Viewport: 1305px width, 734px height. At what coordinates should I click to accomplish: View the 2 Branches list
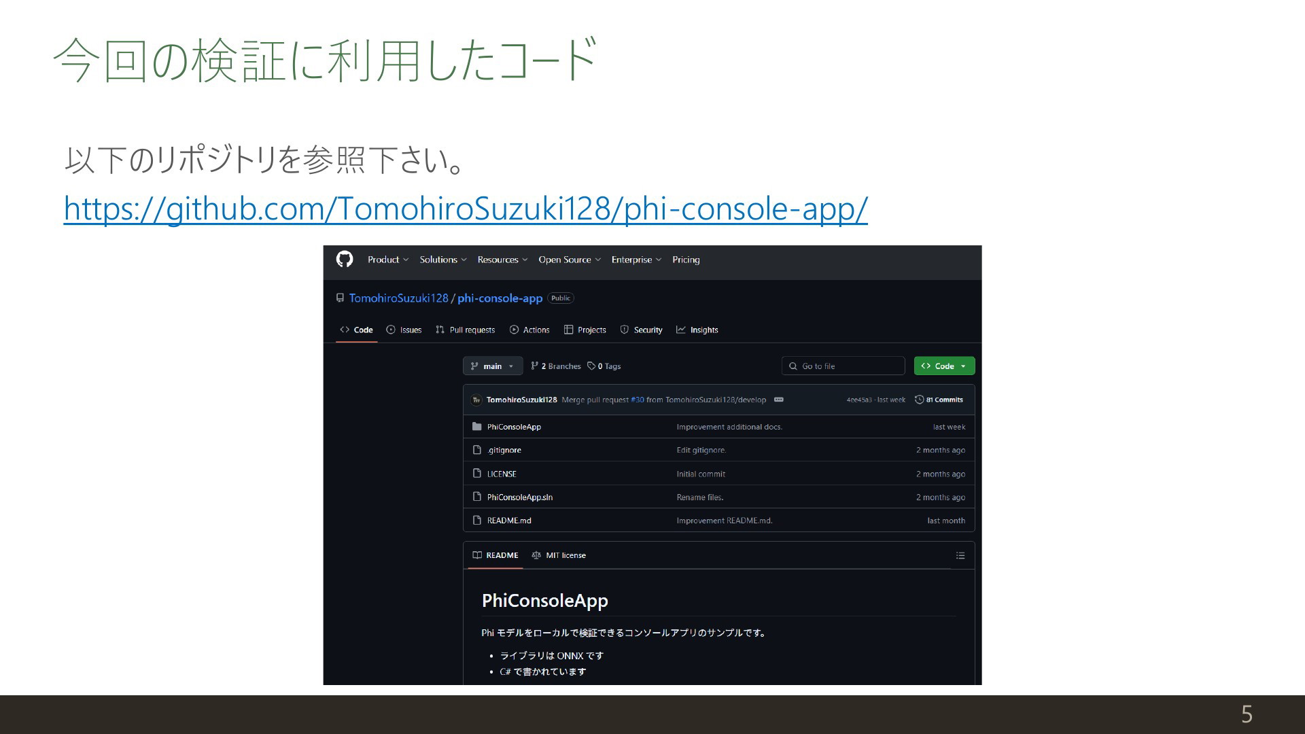(556, 366)
